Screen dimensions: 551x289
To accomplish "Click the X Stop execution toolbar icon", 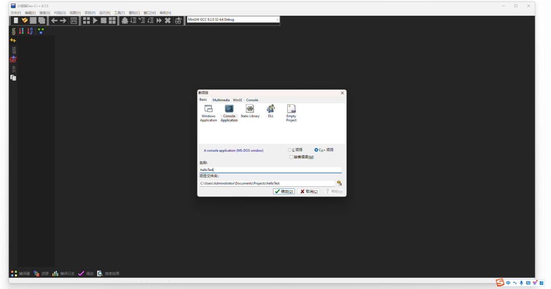I will (168, 21).
